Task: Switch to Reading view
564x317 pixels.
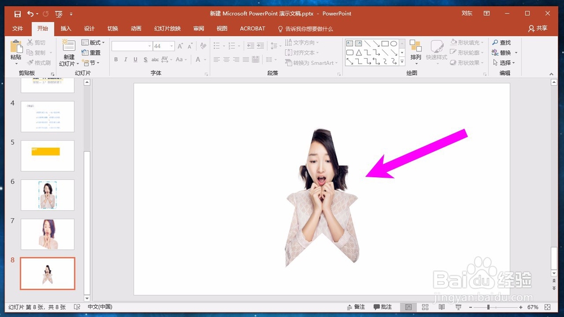Action: 442,307
